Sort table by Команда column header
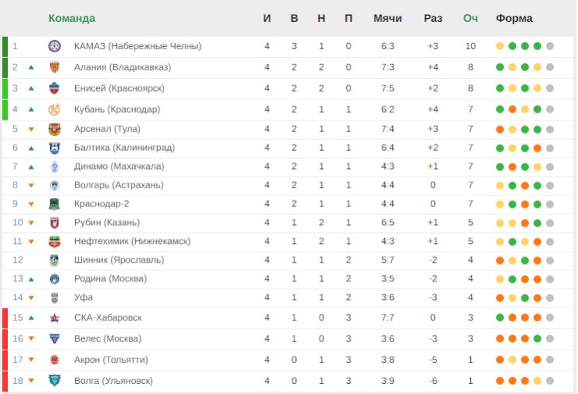Image resolution: width=578 pixels, height=394 pixels. (72, 18)
